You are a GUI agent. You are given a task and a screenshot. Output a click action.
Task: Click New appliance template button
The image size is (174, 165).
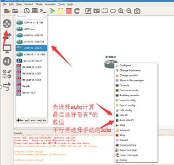coord(31,120)
